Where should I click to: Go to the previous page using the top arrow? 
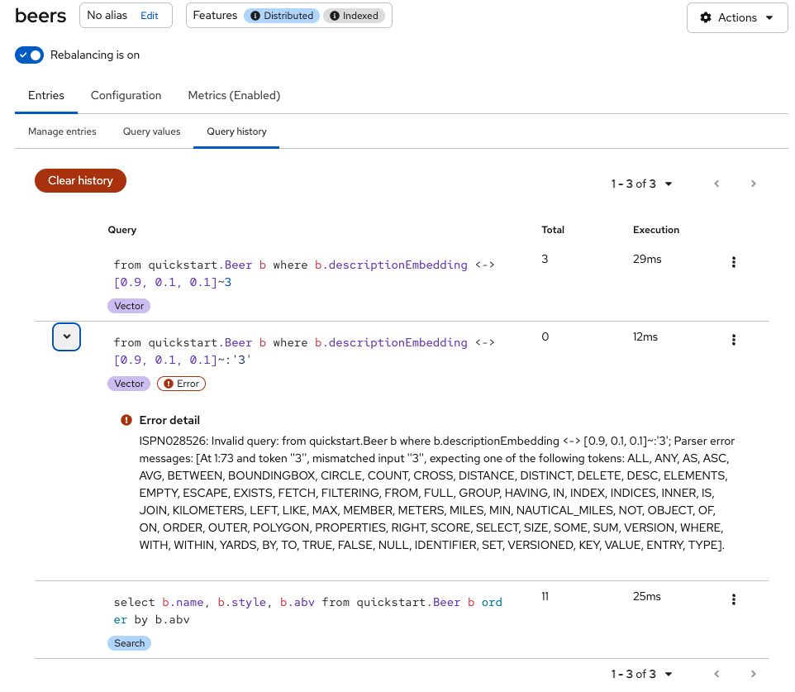point(716,184)
